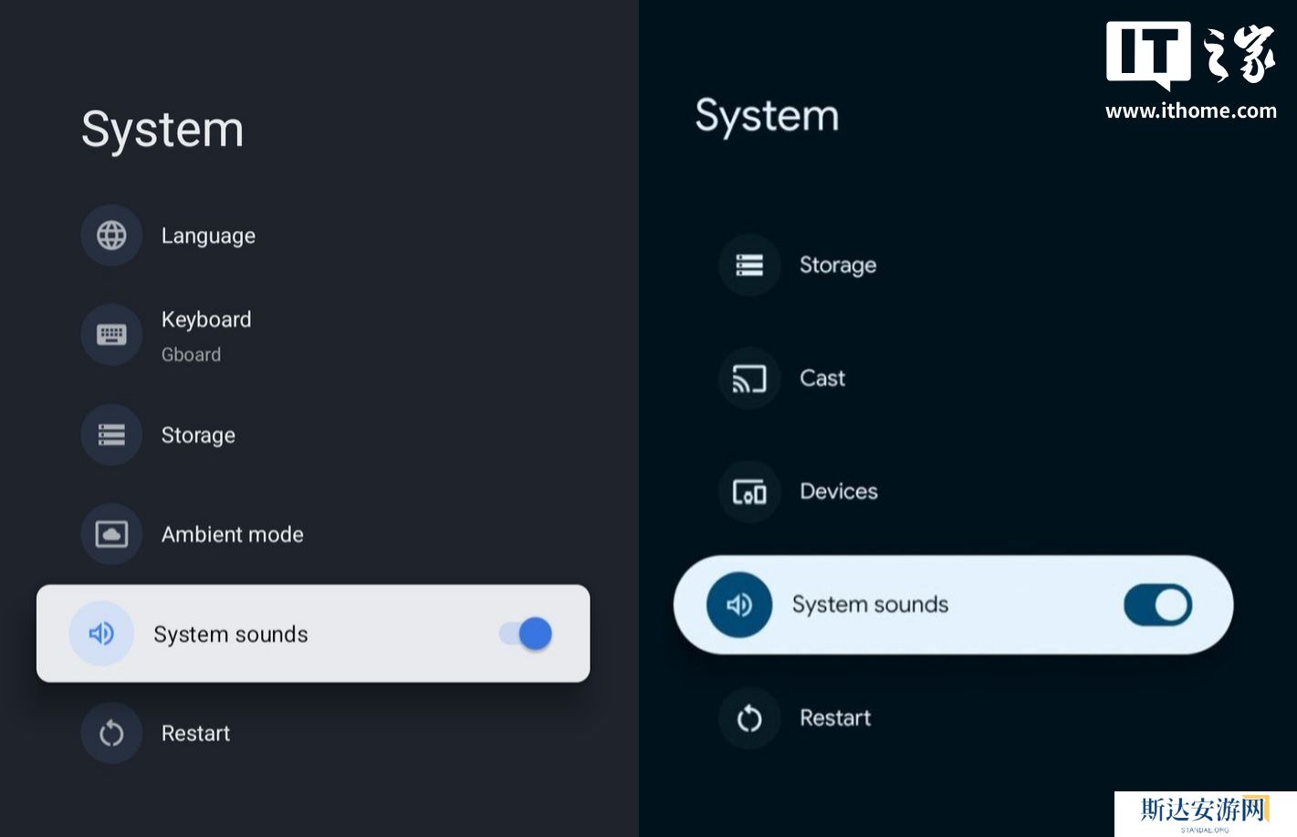
Task: Click the Chinese watermark logo at the bottom corner
Action: pyautogui.click(x=1204, y=811)
